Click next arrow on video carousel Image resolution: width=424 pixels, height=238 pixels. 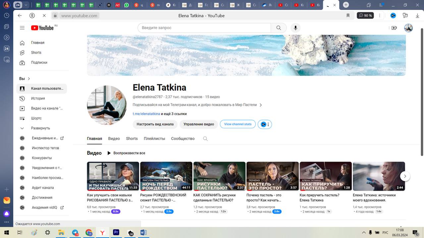(405, 176)
